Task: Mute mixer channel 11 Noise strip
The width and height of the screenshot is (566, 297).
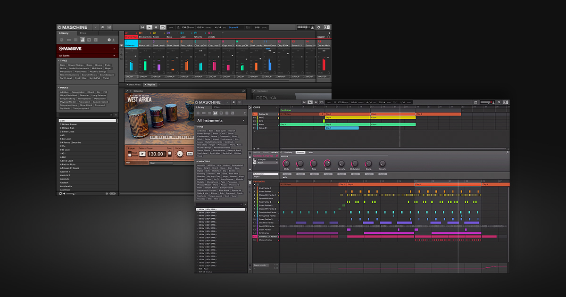Action: [x=266, y=73]
